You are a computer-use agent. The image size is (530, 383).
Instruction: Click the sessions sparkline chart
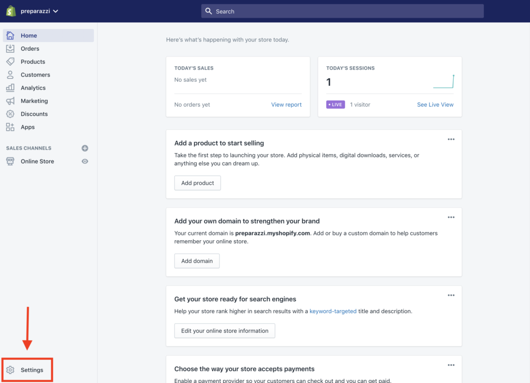coord(444,81)
